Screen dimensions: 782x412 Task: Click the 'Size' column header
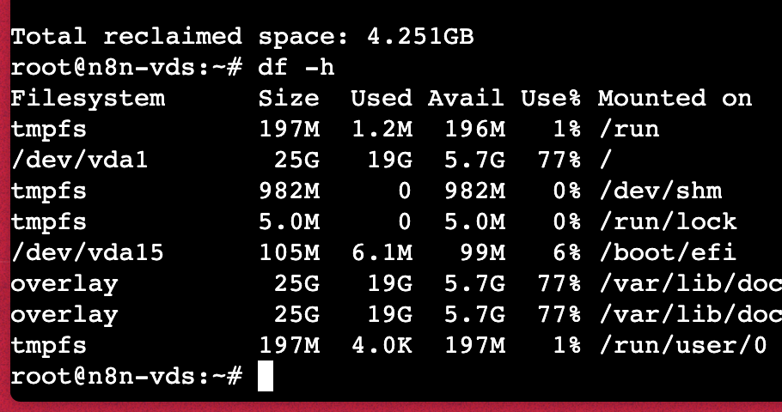click(x=289, y=98)
